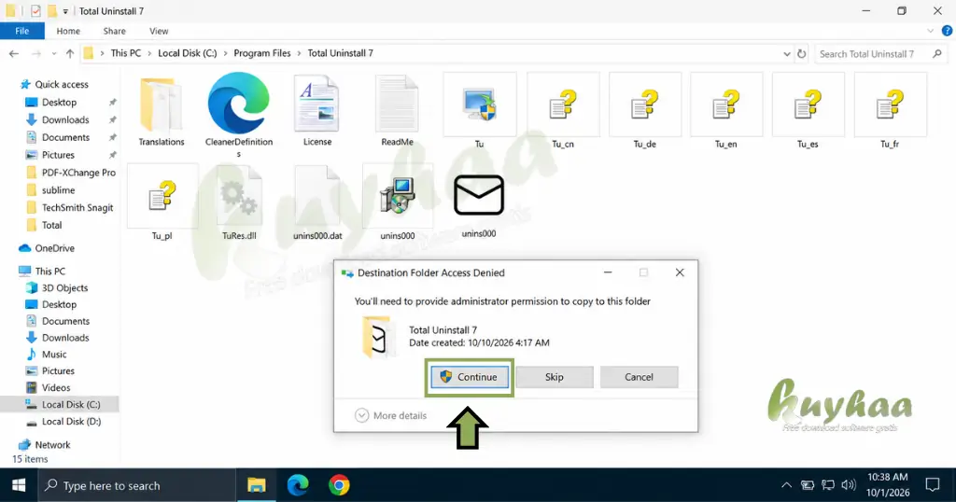Open TechSmith Snagit in the sidebar

coord(77,207)
